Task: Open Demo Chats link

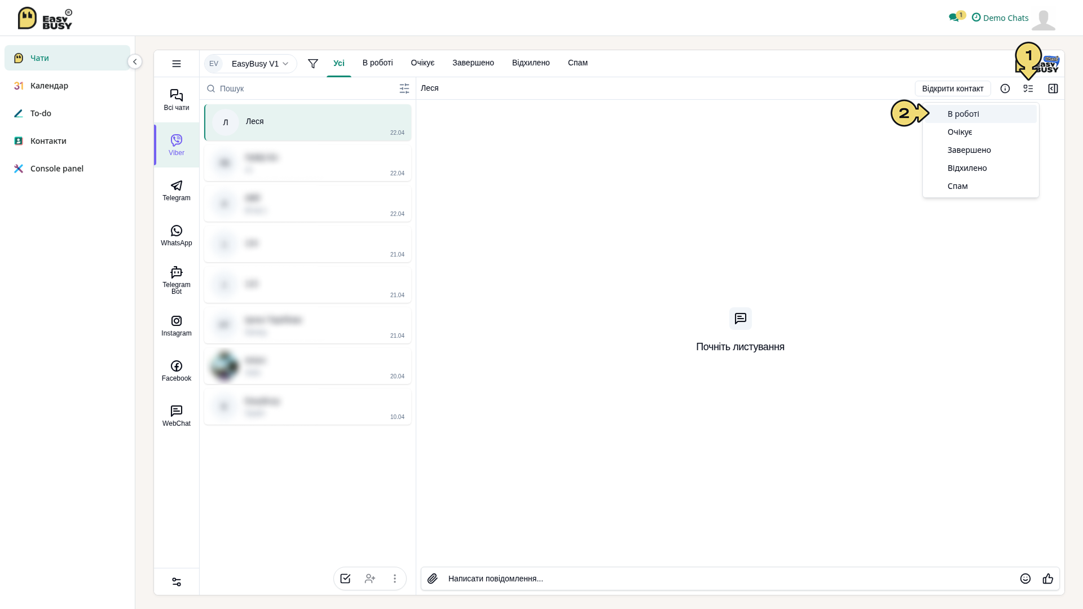Action: pos(1000,17)
